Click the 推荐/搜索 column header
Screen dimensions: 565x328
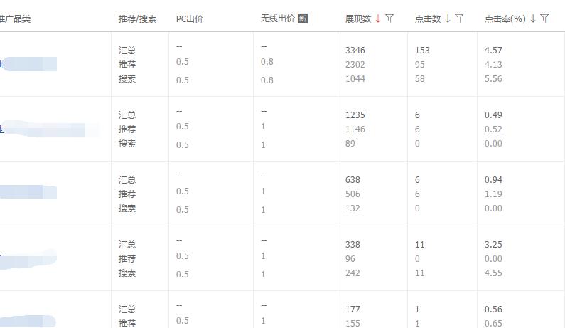click(137, 18)
